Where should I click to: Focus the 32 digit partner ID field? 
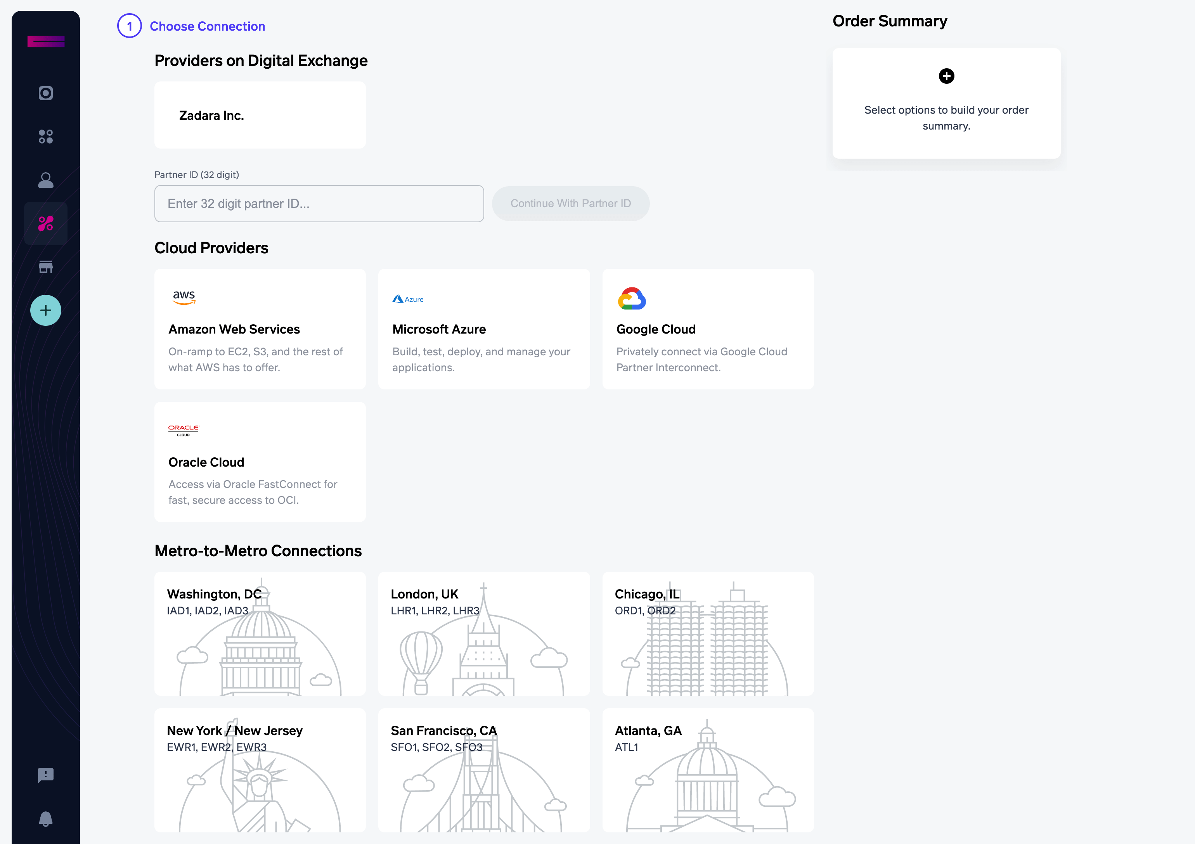pos(319,204)
